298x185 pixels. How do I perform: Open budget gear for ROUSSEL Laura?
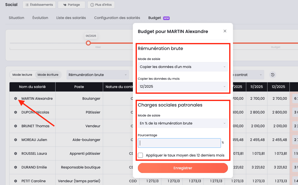tap(15, 153)
